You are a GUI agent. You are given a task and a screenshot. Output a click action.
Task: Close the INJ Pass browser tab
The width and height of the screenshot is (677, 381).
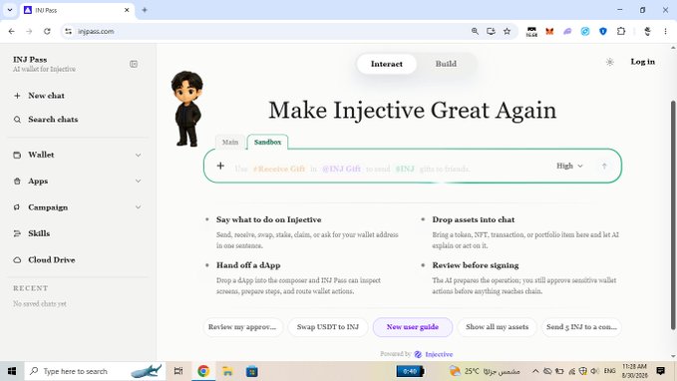[127, 10]
